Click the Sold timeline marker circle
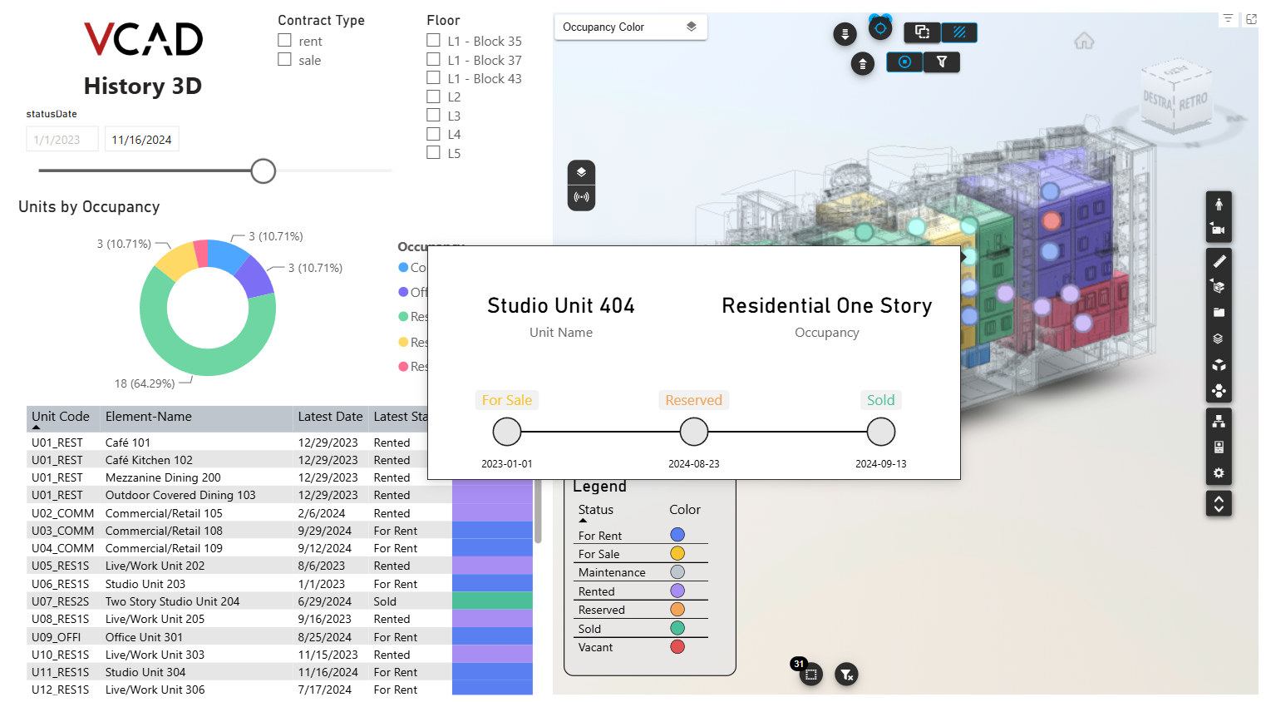This screenshot has height=702, width=1266. (x=881, y=432)
